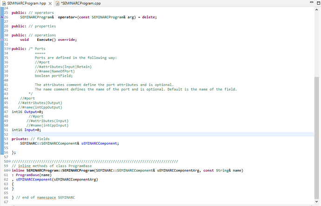Image resolution: width=321 pixels, height=206 pixels.
Task: Click the 'Execute()' method name on line 31
Action: pos(46,40)
